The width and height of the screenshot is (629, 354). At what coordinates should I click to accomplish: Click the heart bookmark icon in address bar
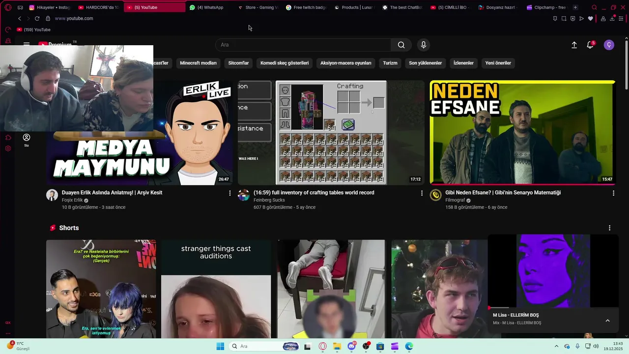point(590,18)
